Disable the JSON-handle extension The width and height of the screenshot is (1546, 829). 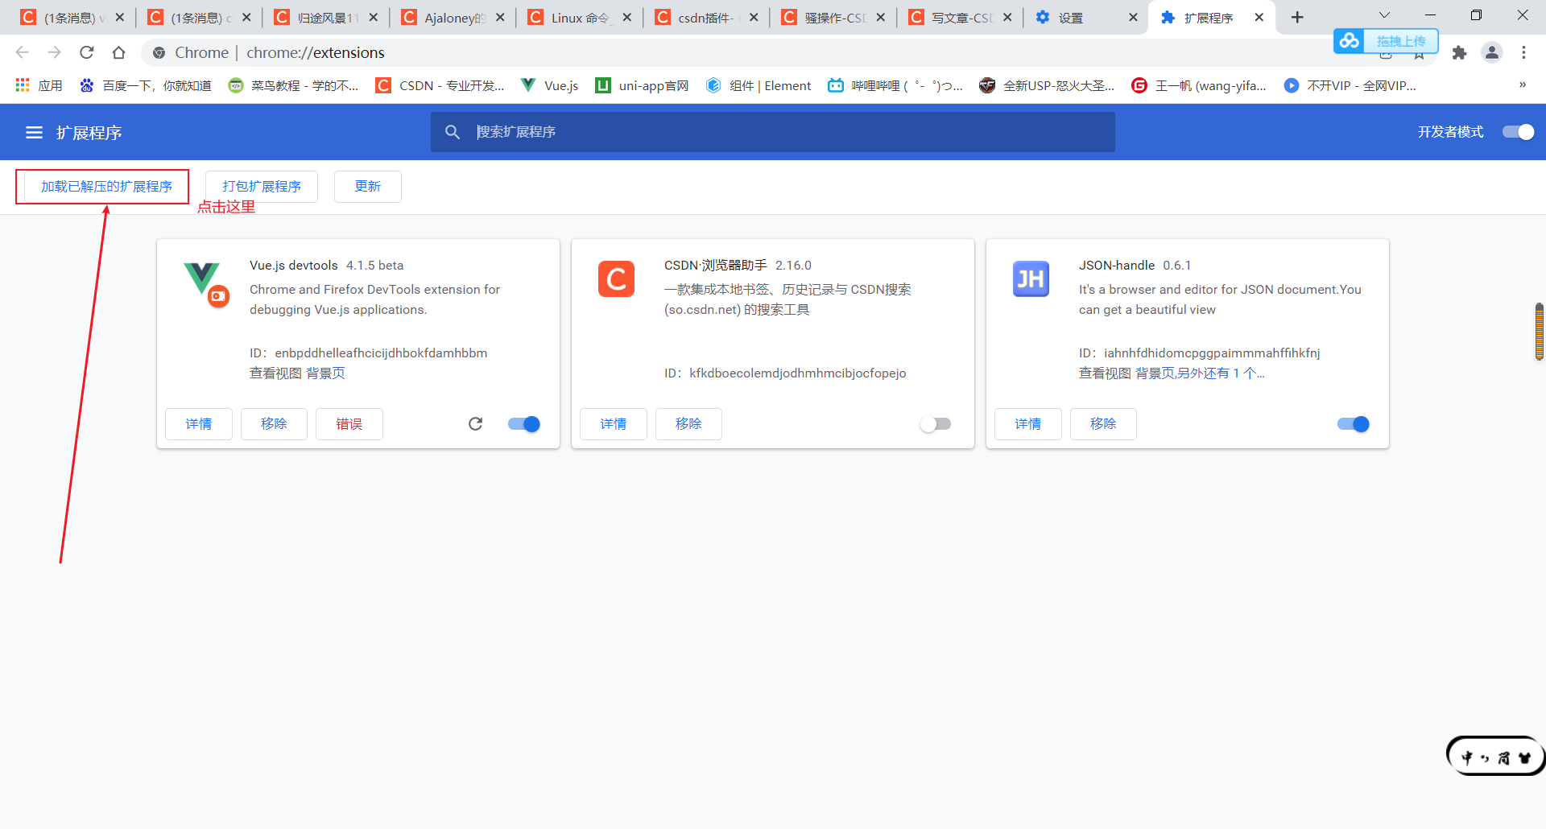pyautogui.click(x=1354, y=424)
